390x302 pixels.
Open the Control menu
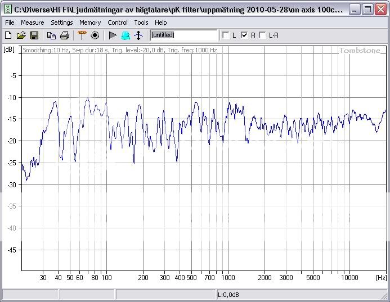pyautogui.click(x=118, y=22)
